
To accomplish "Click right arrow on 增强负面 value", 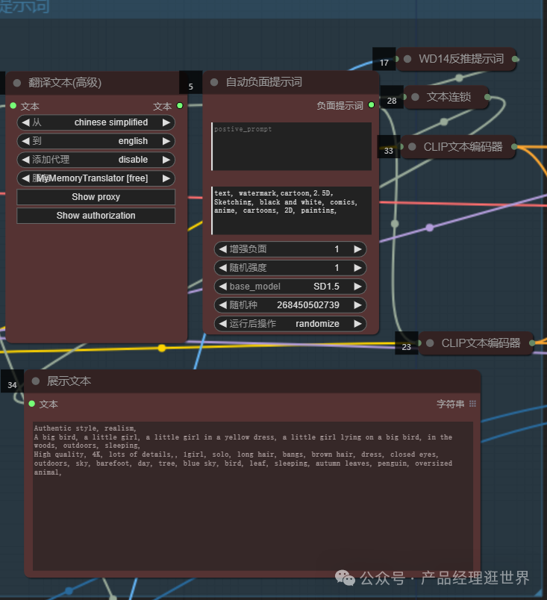I will [x=357, y=249].
